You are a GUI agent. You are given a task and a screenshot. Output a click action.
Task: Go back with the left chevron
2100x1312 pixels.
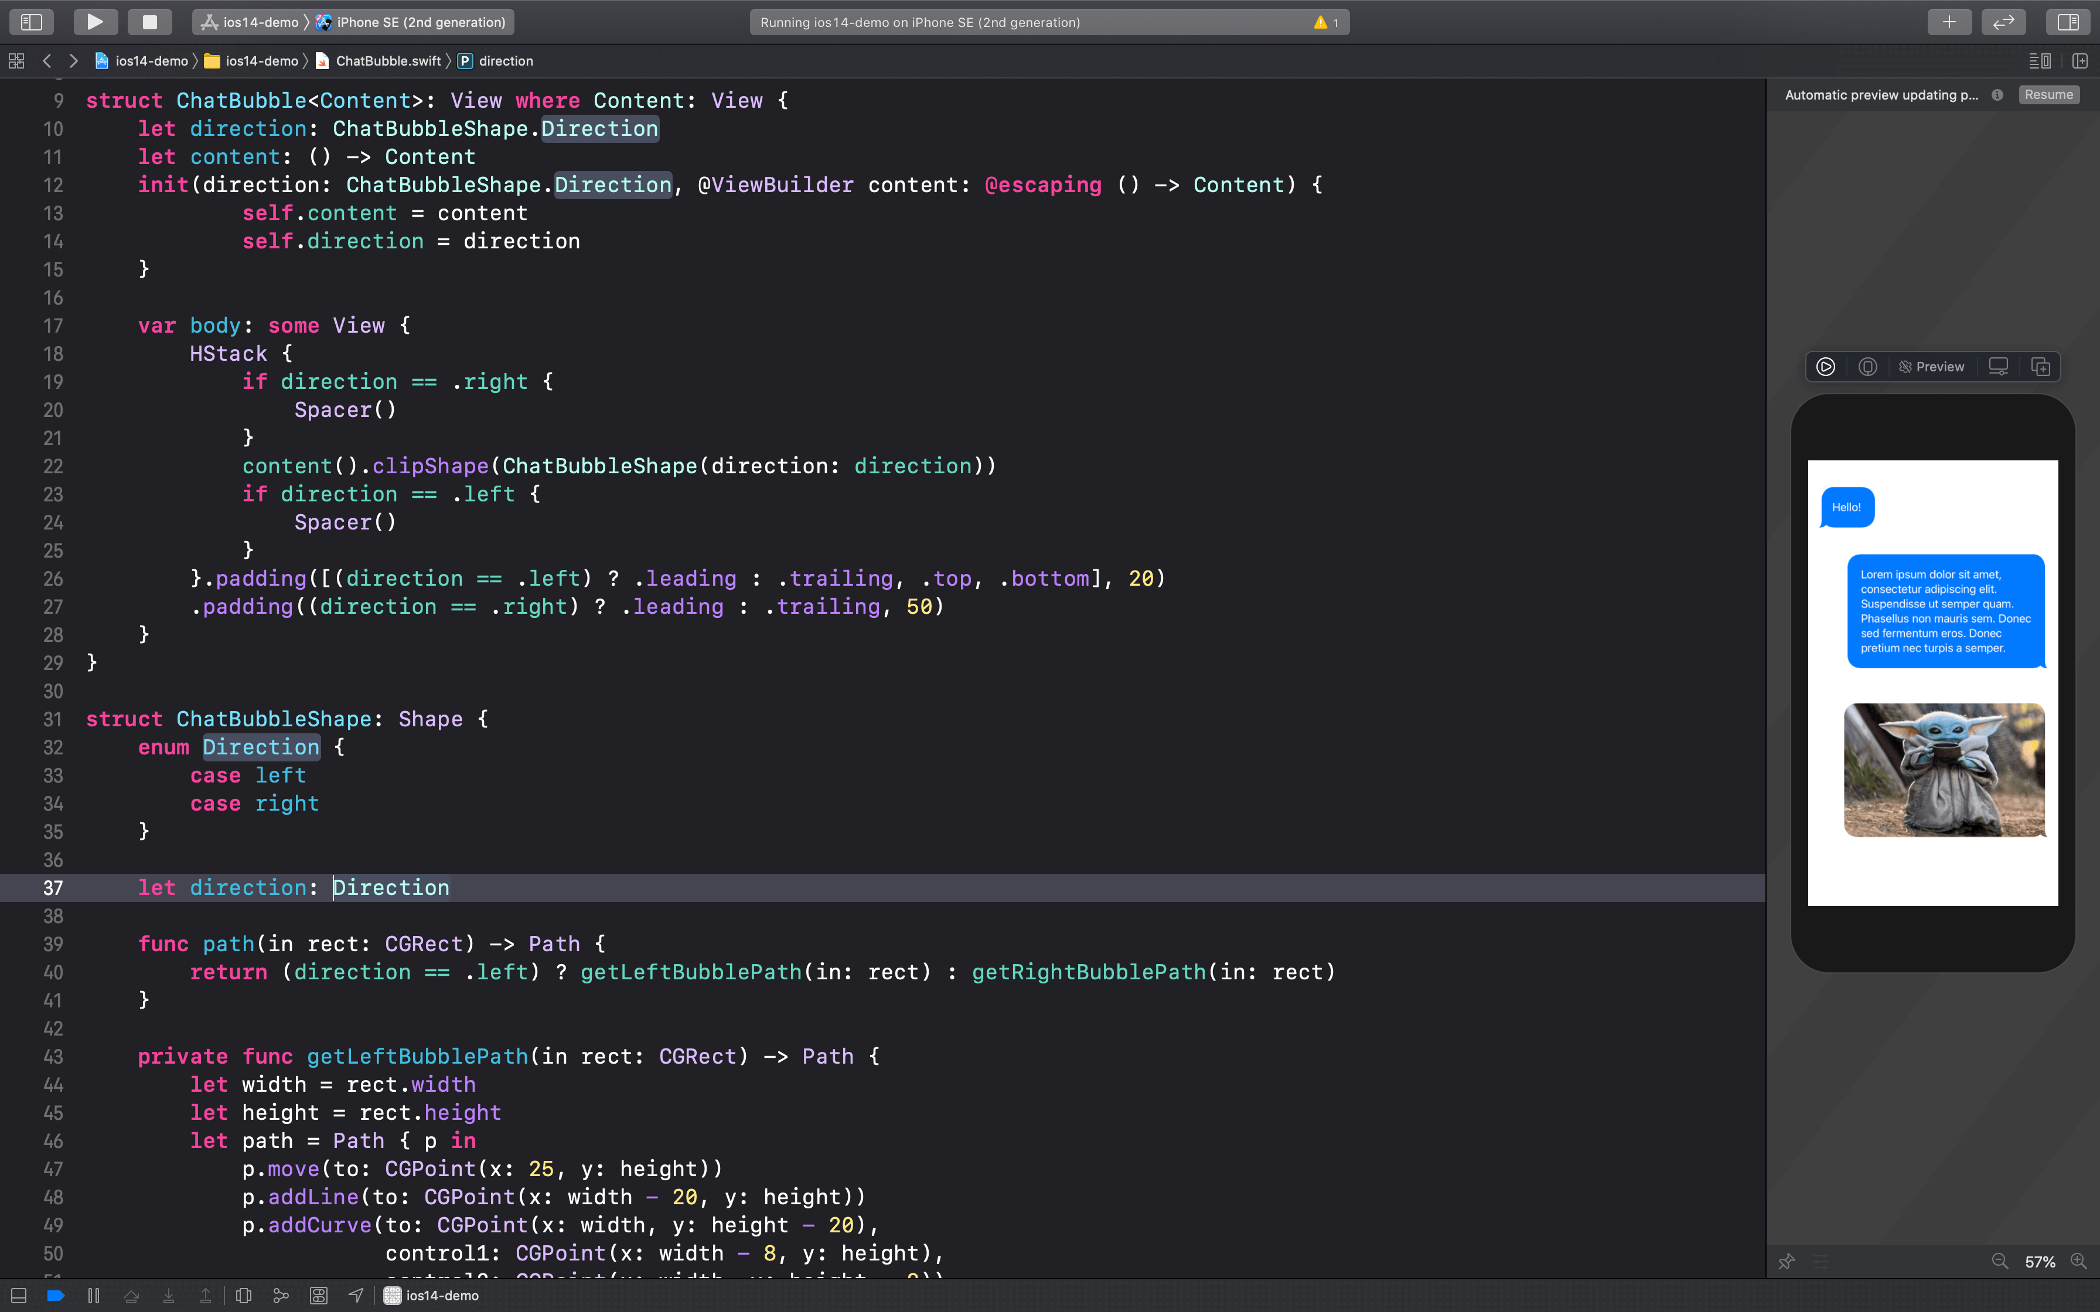pyautogui.click(x=47, y=61)
